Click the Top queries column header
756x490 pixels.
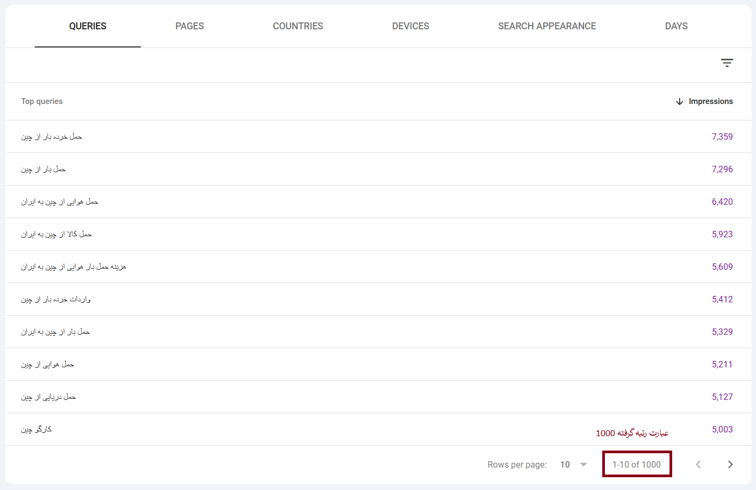click(x=42, y=101)
